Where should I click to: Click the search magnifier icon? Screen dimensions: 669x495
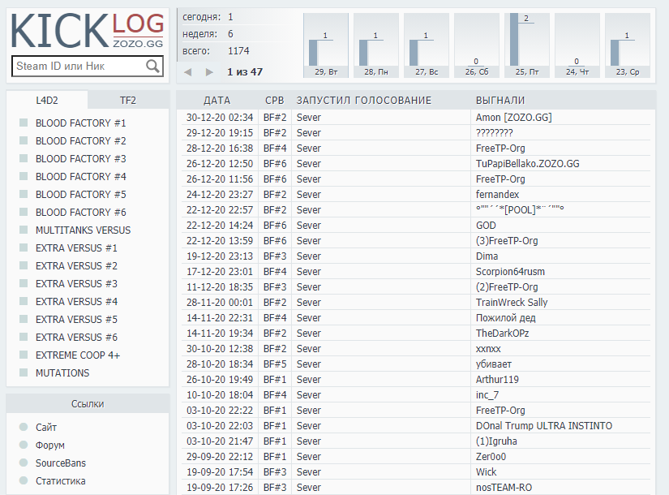(x=152, y=67)
